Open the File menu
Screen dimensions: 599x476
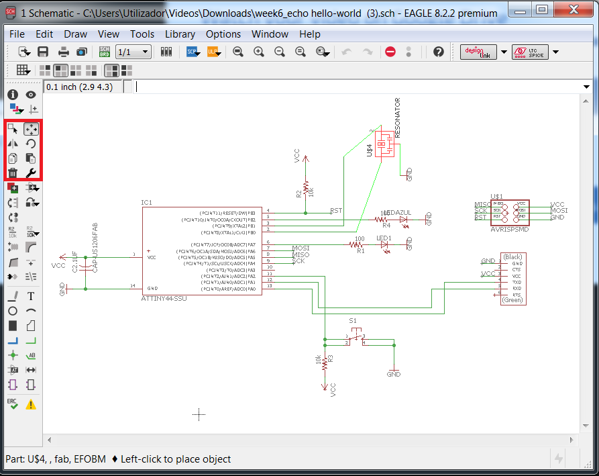tap(17, 34)
